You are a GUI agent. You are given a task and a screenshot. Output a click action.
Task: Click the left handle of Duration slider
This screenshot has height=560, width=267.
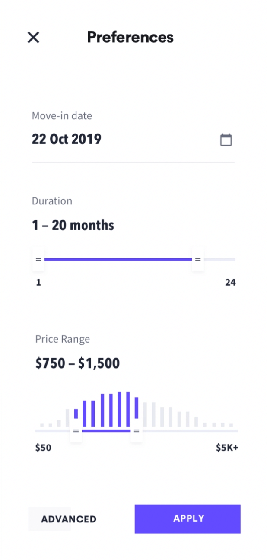pyautogui.click(x=38, y=260)
